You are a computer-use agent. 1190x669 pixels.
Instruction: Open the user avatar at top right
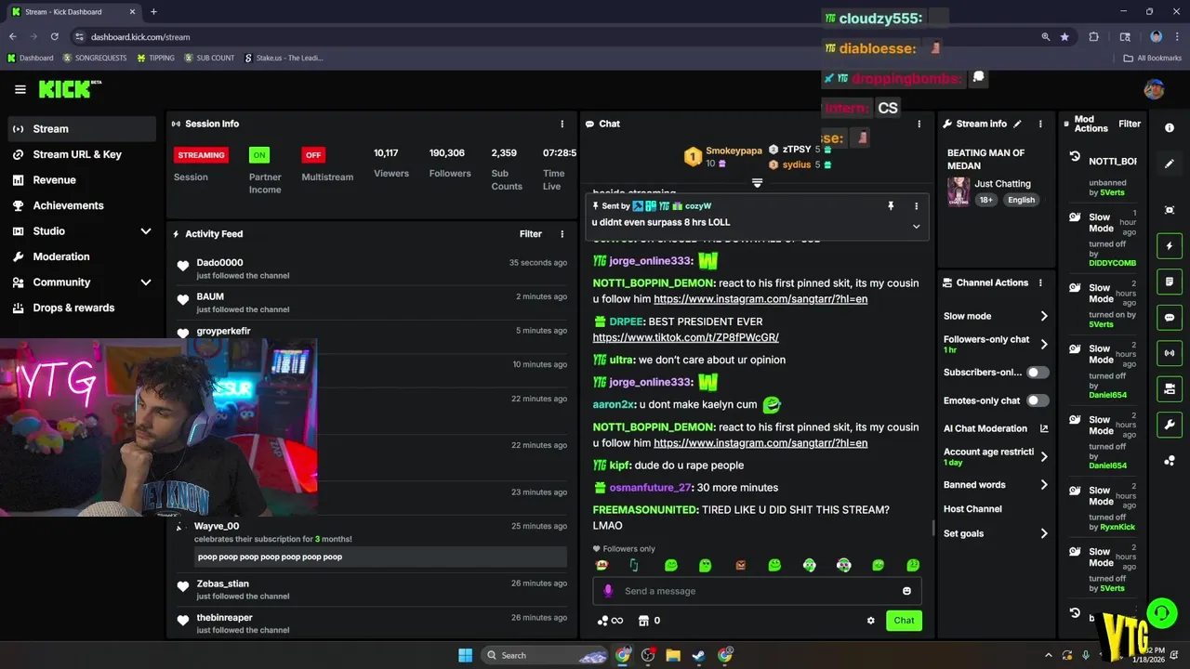pos(1154,89)
